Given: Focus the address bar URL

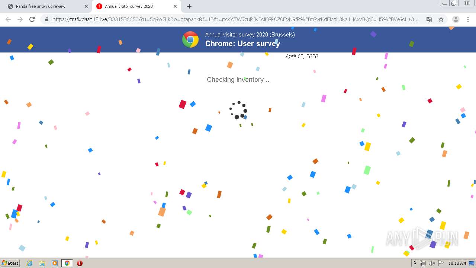Looking at the screenshot, I should 235,19.
